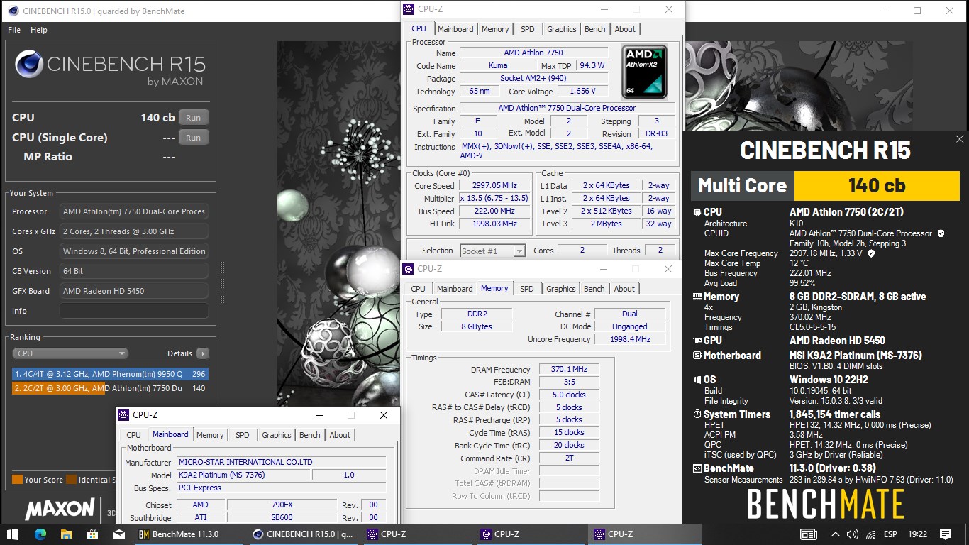Open Mainboard tab in top CPU-Z window
969x545 pixels.
455,29
